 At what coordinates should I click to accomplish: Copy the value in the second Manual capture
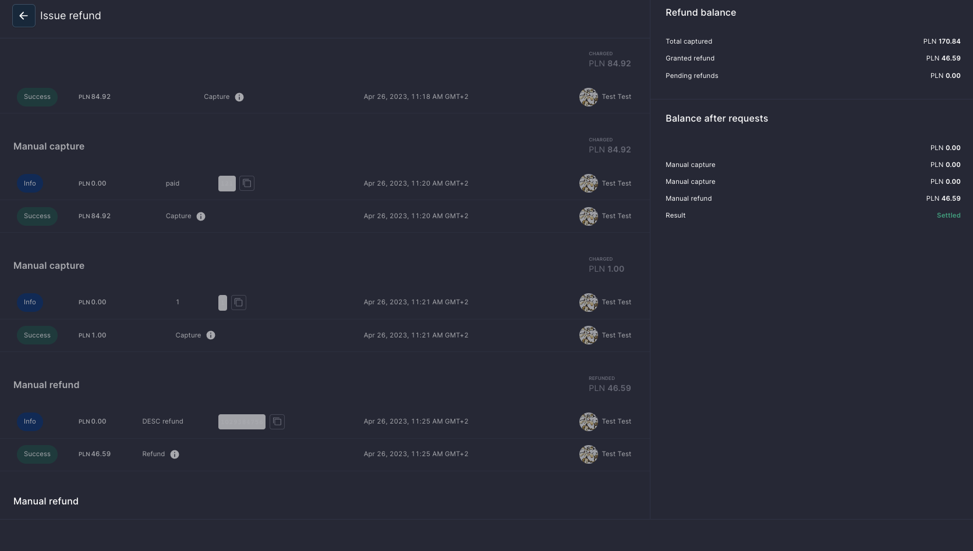coord(238,302)
